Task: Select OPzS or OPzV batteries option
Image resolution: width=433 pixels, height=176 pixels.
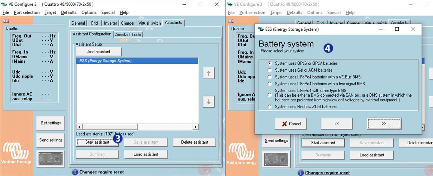Action: [x=270, y=63]
